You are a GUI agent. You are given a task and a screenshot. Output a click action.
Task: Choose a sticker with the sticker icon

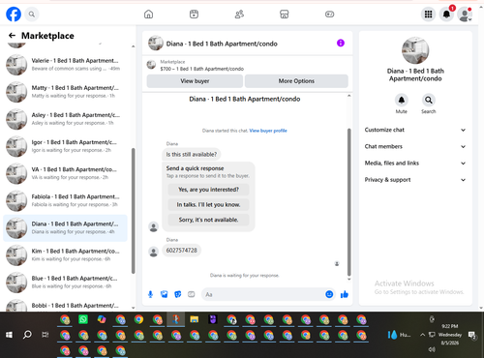pos(178,294)
